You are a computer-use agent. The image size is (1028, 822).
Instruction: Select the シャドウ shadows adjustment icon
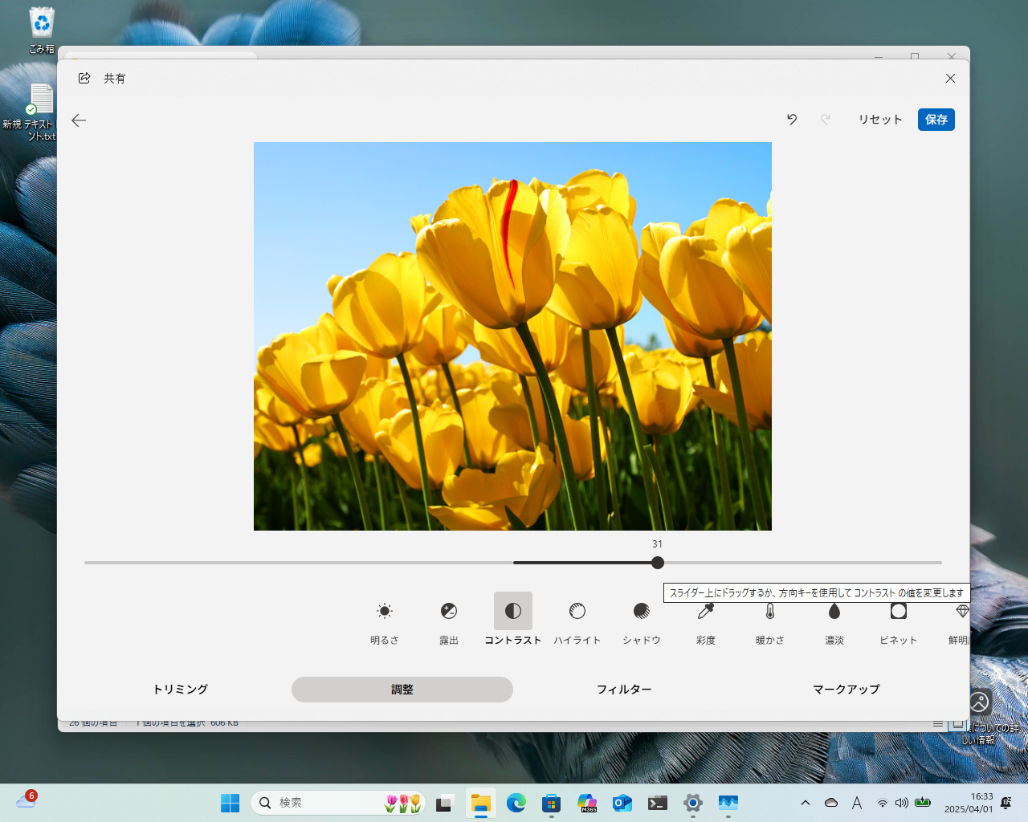(x=642, y=612)
